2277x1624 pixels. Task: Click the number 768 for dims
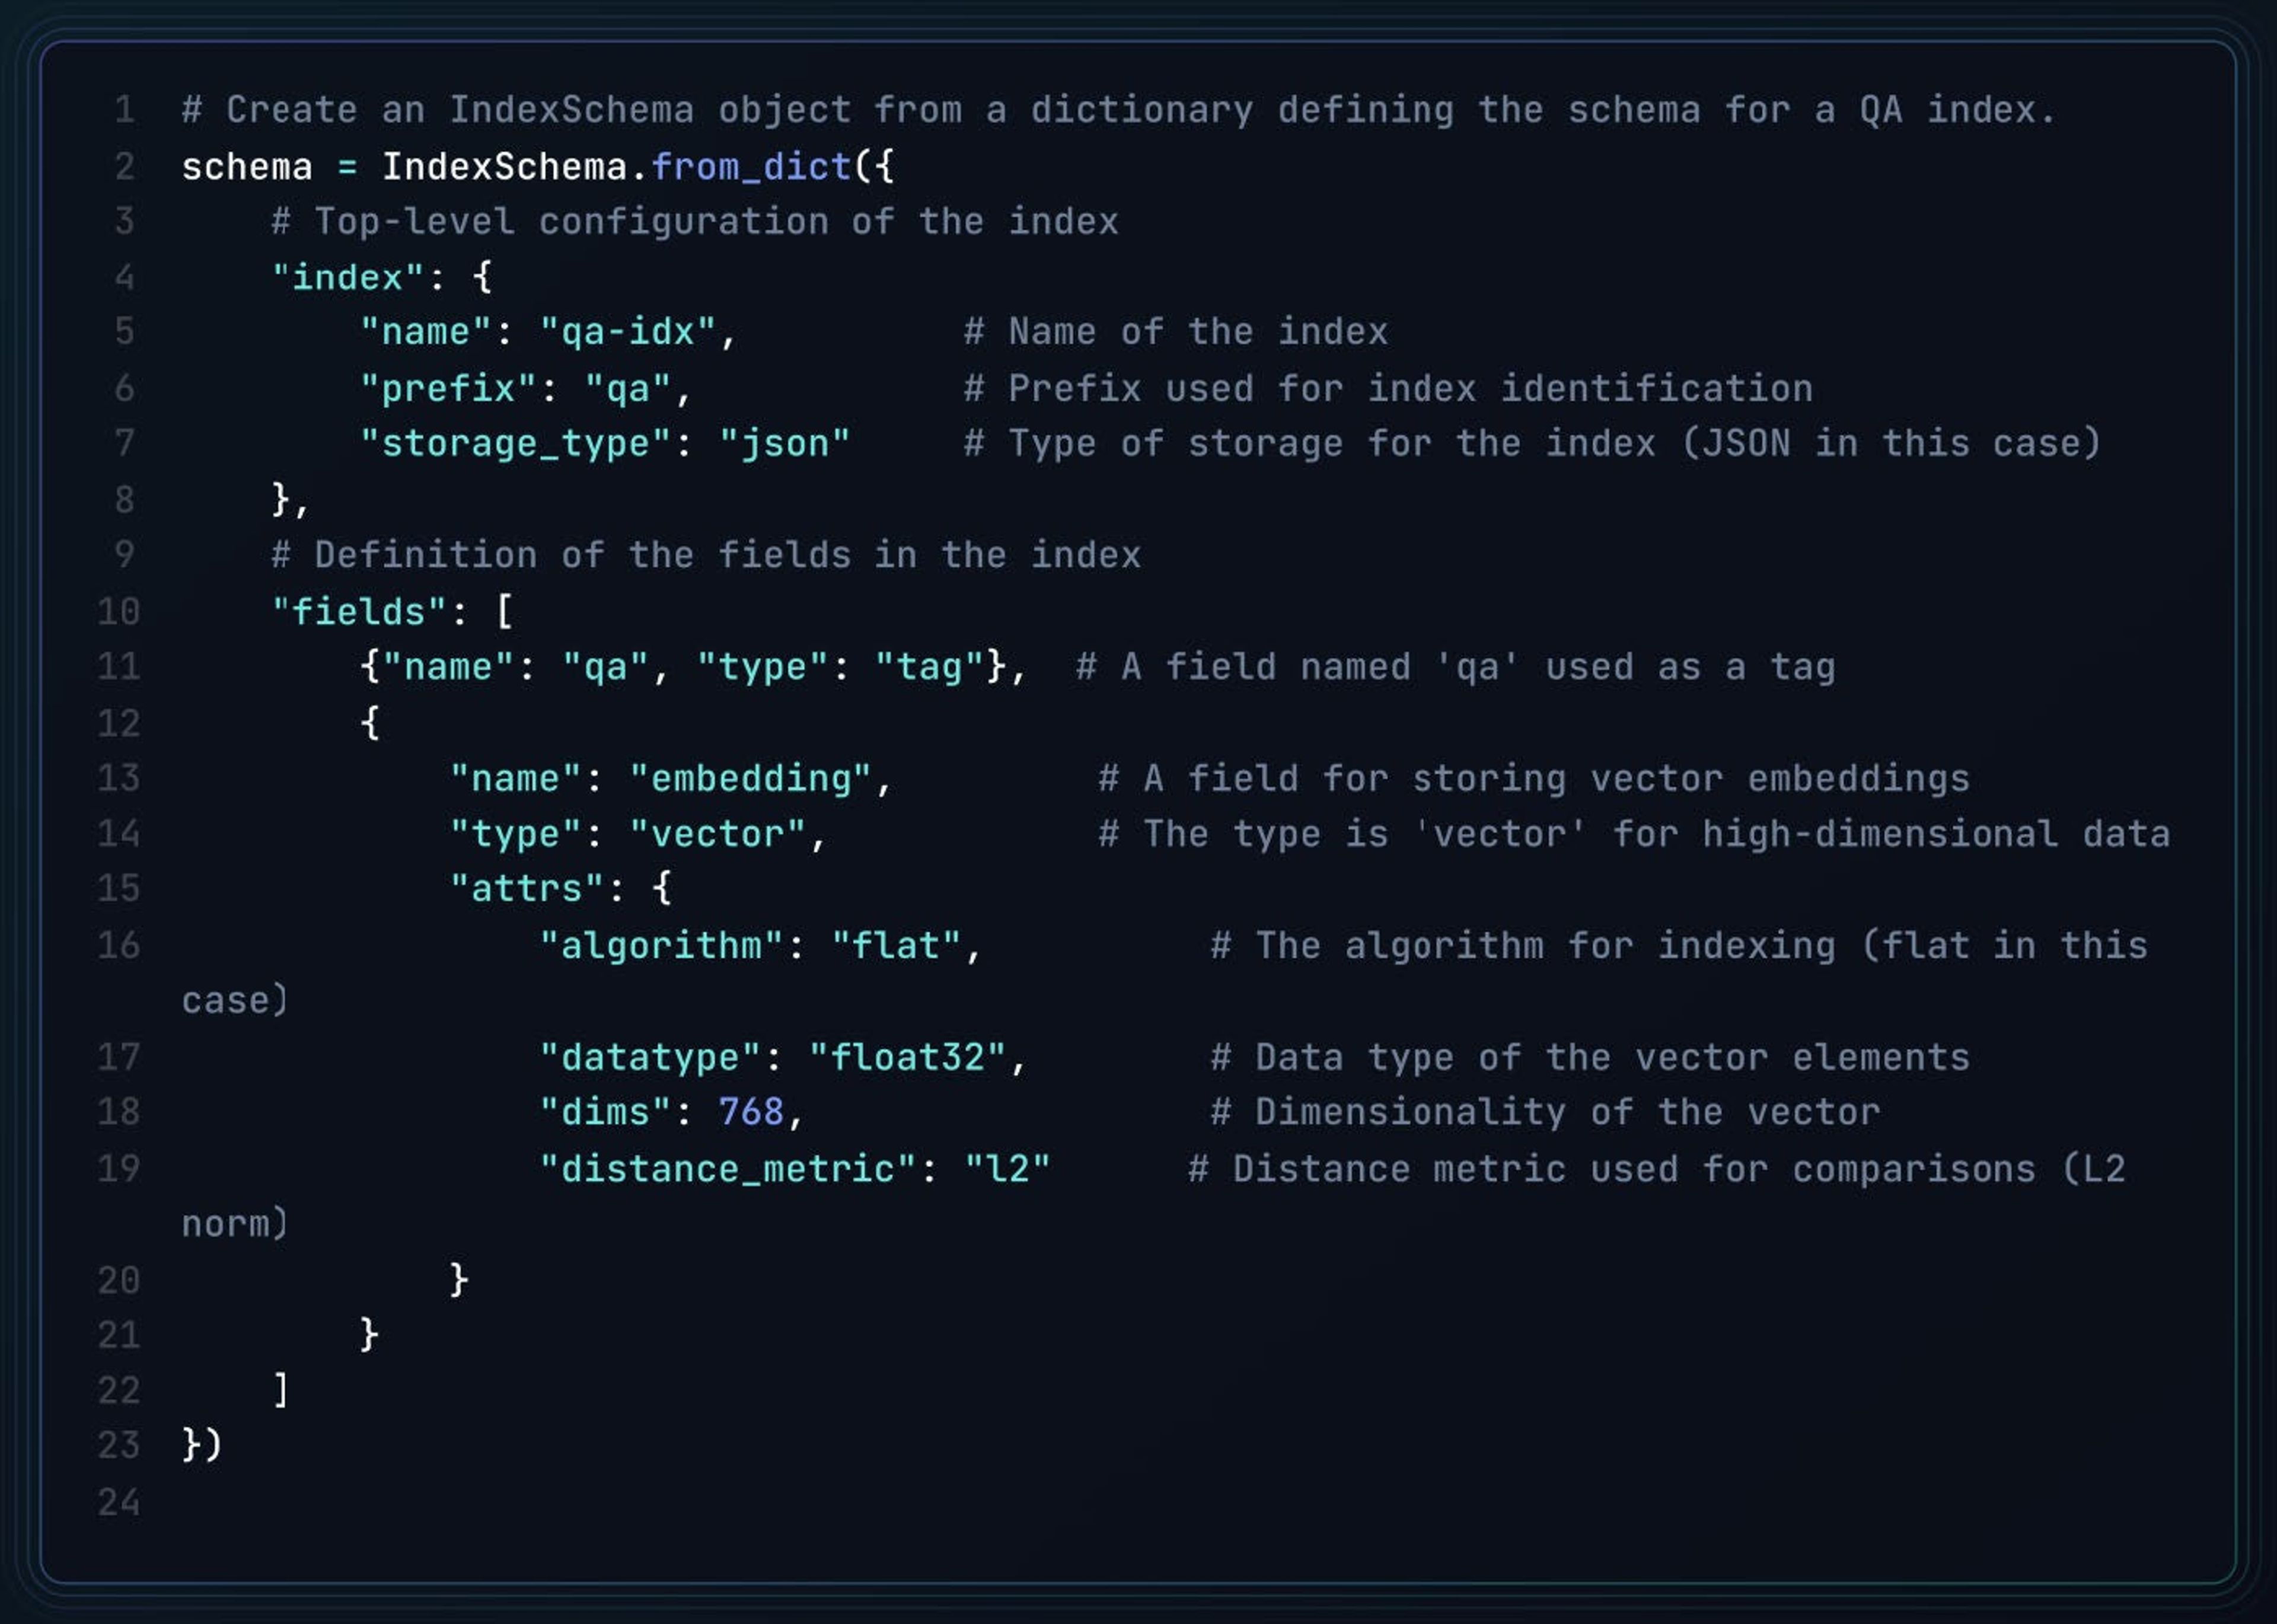751,1112
